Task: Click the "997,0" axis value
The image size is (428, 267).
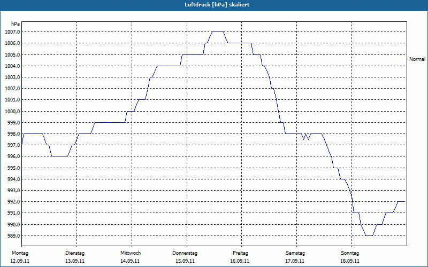Action: point(13,145)
